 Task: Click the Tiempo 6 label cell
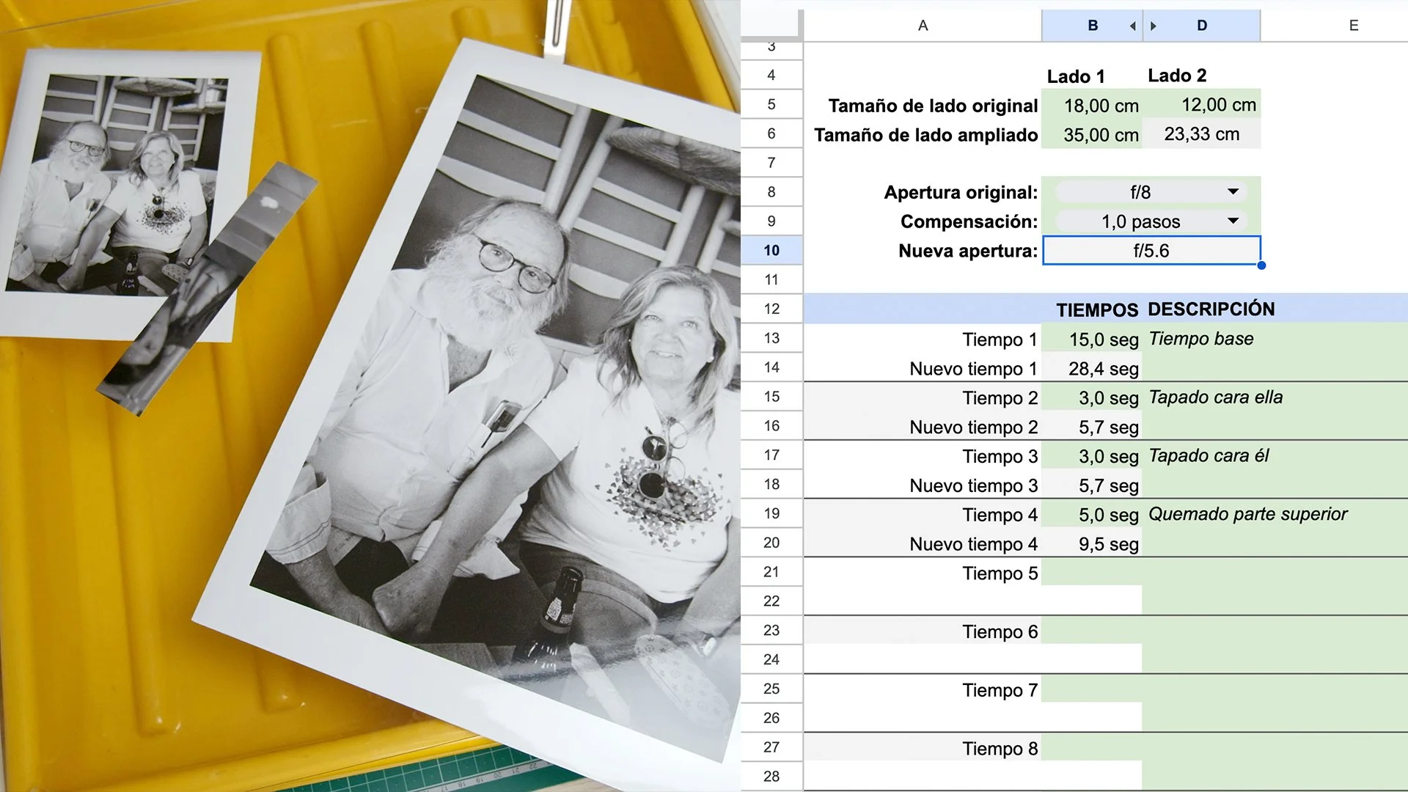[x=923, y=632]
